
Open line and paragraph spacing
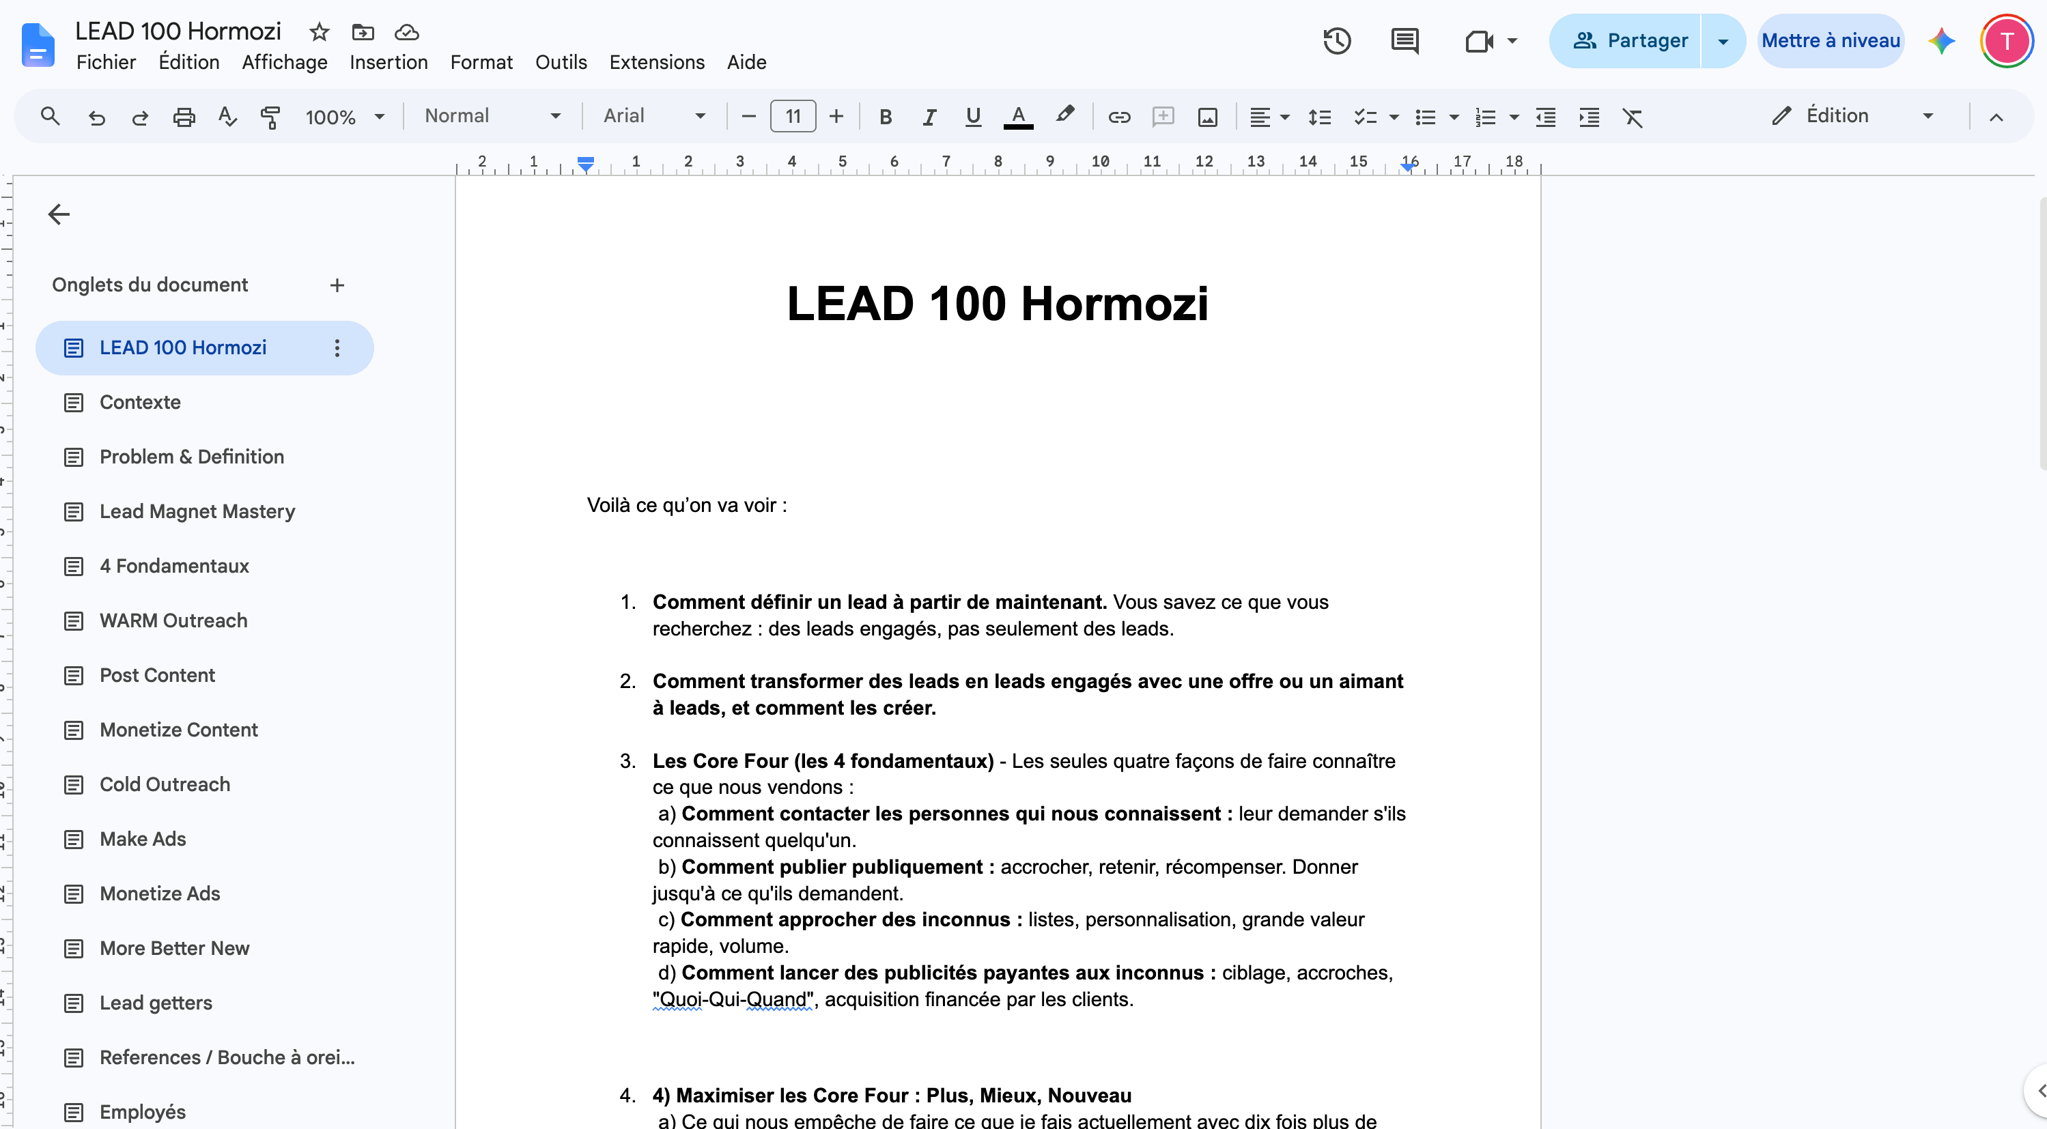tap(1319, 117)
